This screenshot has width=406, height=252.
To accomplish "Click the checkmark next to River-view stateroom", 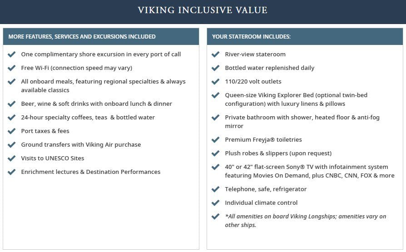I will click(216, 54).
